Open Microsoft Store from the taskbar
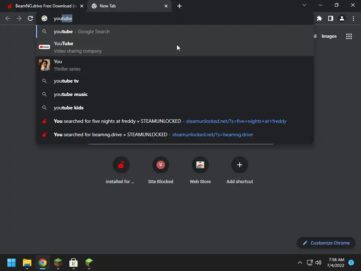This screenshot has width=361, height=271. pyautogui.click(x=73, y=263)
